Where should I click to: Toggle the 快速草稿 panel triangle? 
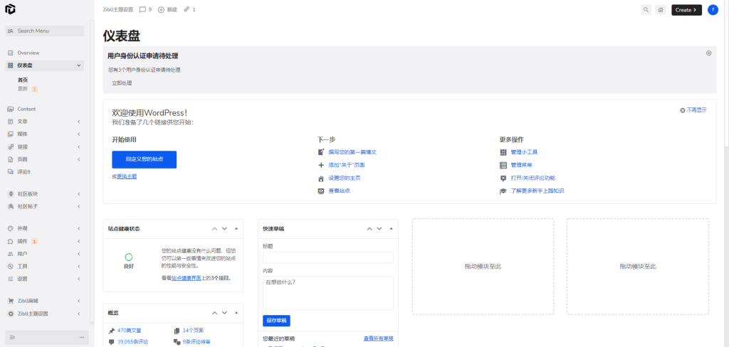point(391,228)
